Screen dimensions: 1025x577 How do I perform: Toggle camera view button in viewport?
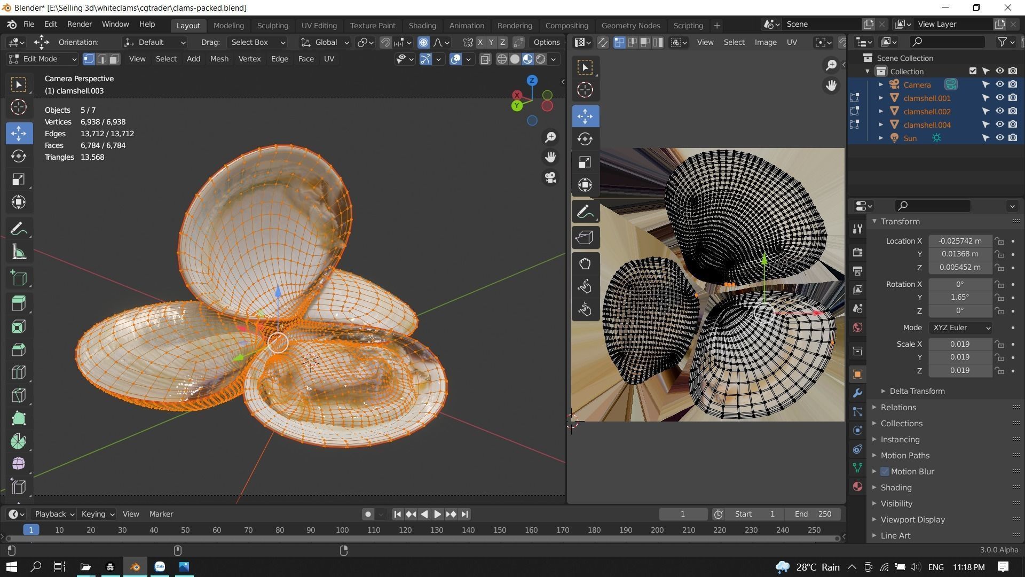pyautogui.click(x=550, y=177)
